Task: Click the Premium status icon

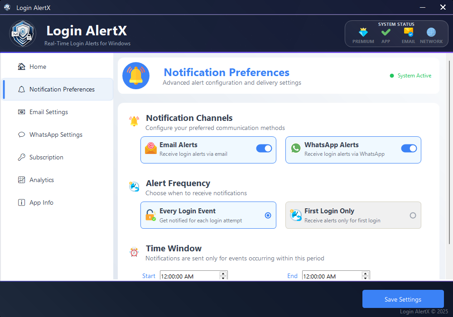Action: point(363,33)
